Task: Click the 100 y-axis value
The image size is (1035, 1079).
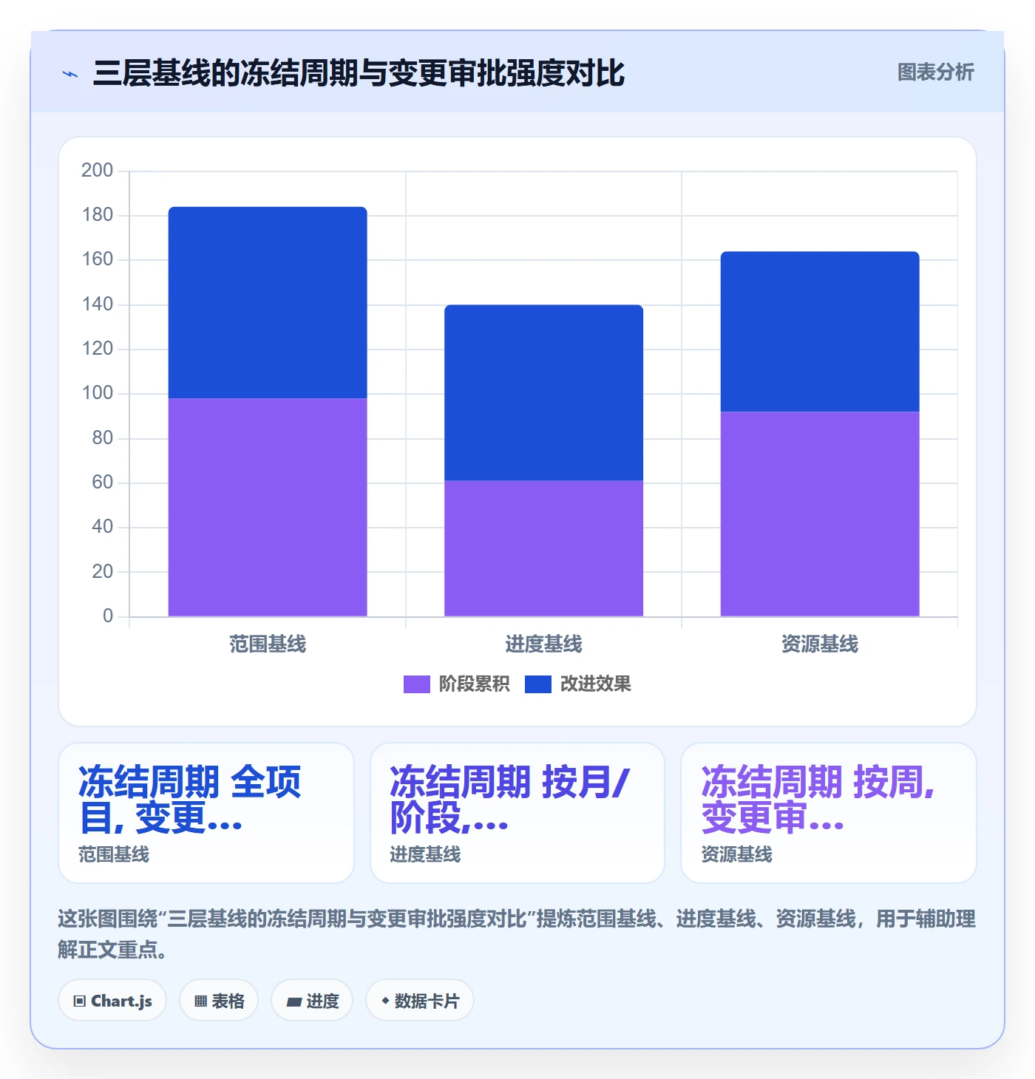Action: tap(98, 393)
